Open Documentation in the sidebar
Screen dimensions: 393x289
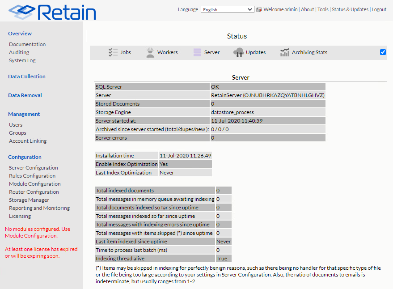pos(27,44)
